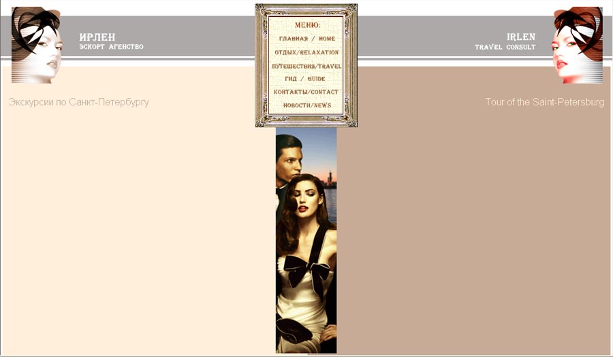This screenshot has height=357, width=613.
Task: Click the Tour of the Saint-Petersburg heading
Action: [x=545, y=102]
